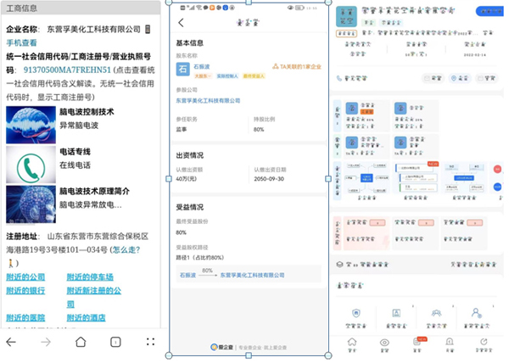Tap the eye icon in bottom navigation
509x363 pixels.
[x=384, y=343]
